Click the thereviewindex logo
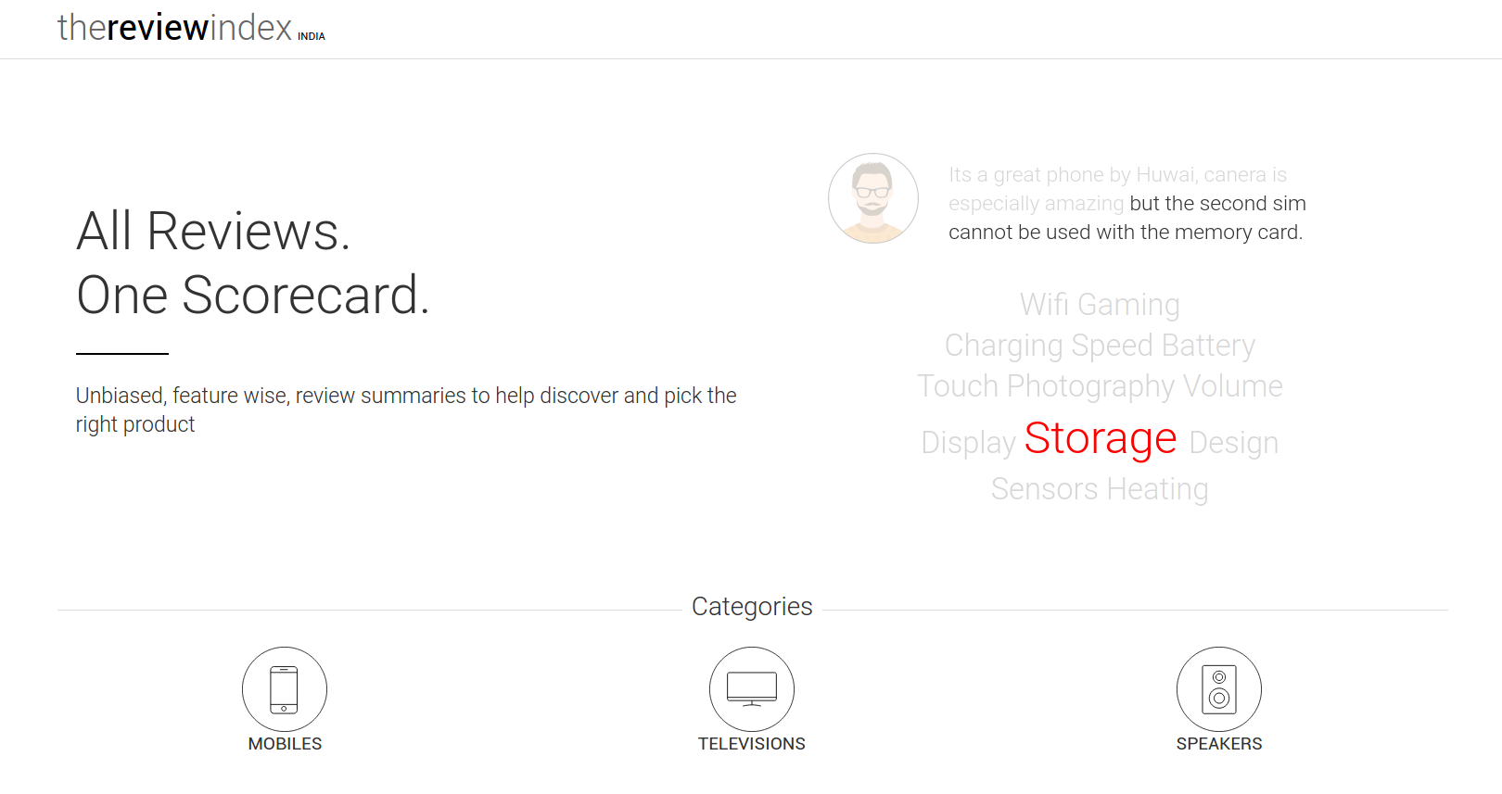Image resolution: width=1502 pixels, height=794 pixels. click(190, 28)
